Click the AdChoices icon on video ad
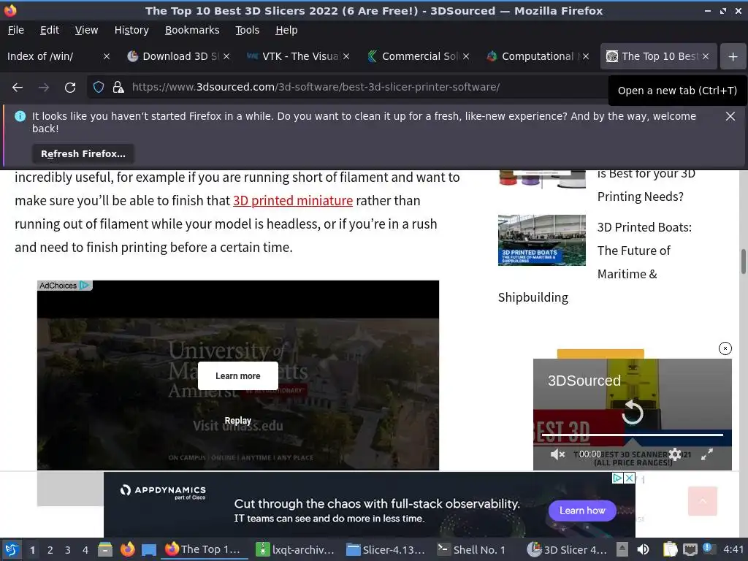This screenshot has width=748, height=561. click(85, 286)
